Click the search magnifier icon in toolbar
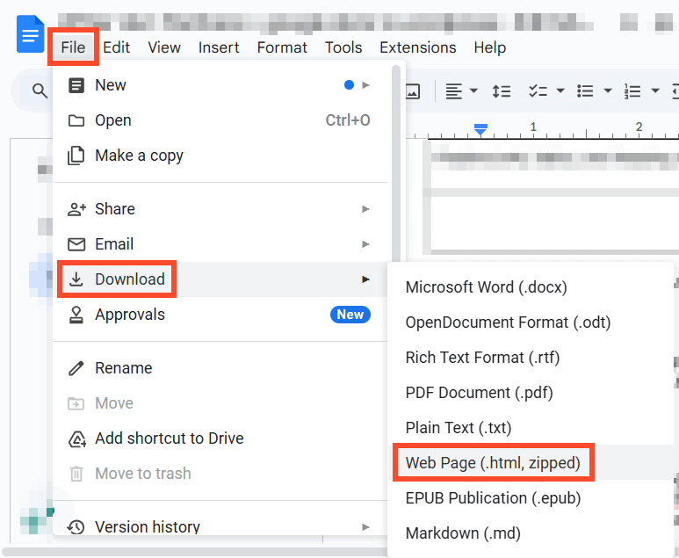 [40, 91]
